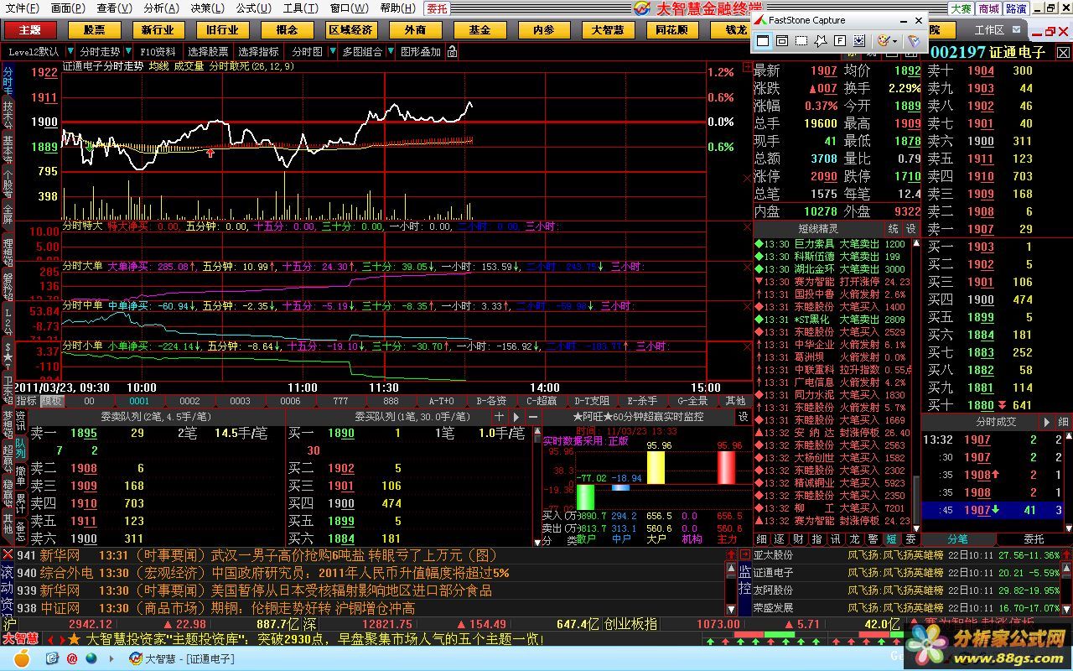The image size is (1073, 671).
Task: Click red restore icon beside 工作区
Action: click(1050, 30)
